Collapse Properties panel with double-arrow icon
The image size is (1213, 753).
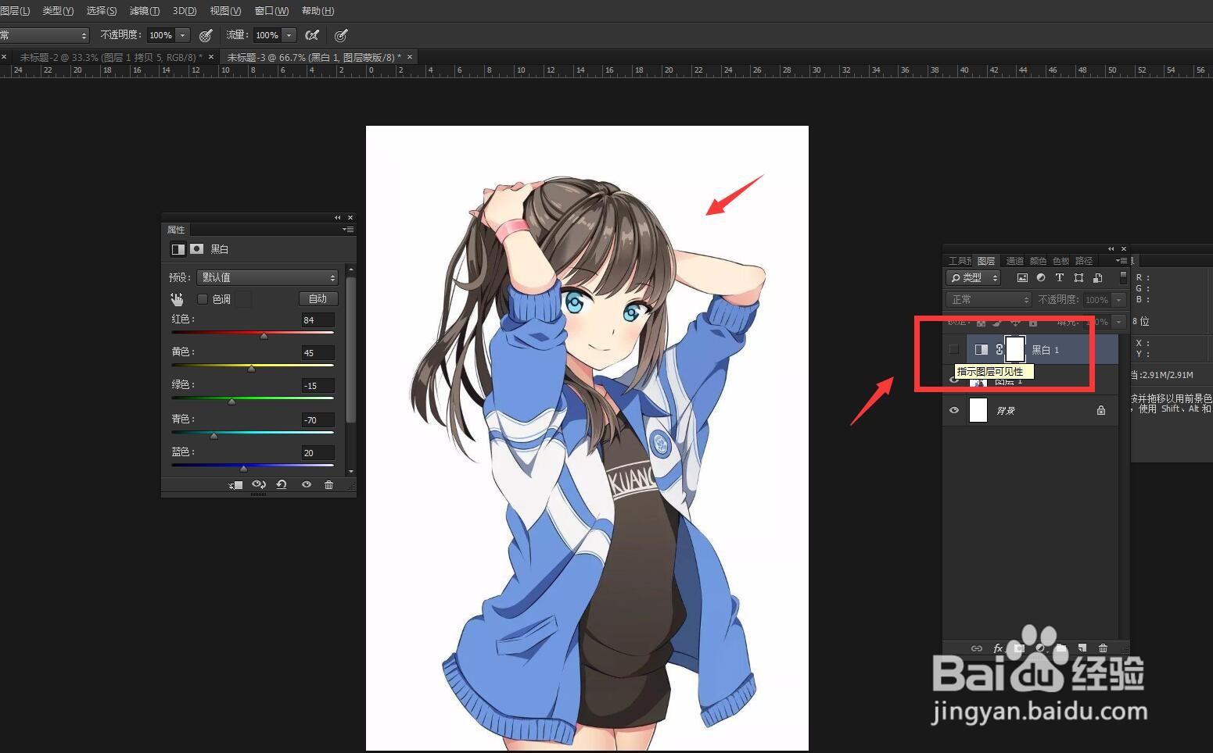(x=338, y=218)
